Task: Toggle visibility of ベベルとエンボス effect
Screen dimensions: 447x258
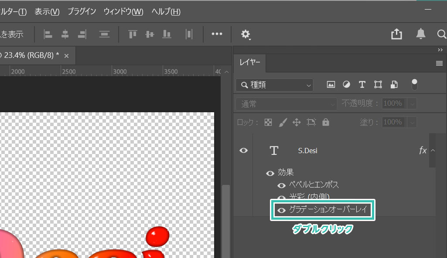Action: coord(282,185)
